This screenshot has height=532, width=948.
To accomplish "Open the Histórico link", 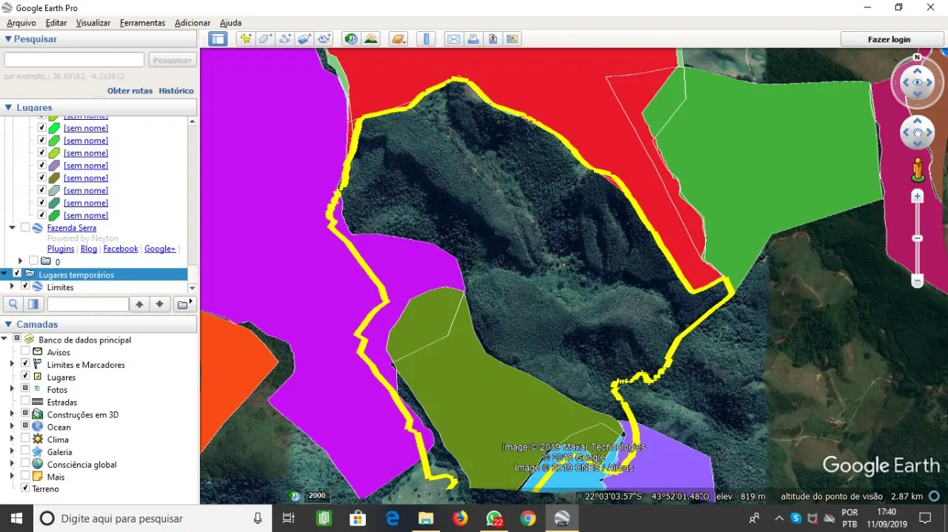I will 176,90.
